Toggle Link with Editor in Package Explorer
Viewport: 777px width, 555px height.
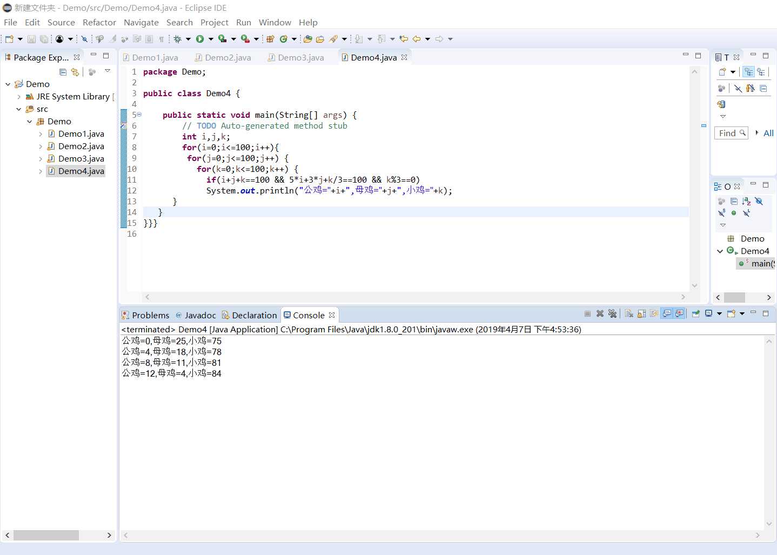tap(75, 72)
